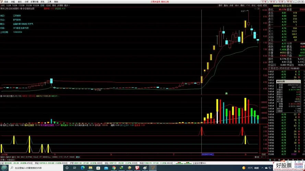Select the CFJT indicator tab

pyautogui.click(x=66, y=157)
